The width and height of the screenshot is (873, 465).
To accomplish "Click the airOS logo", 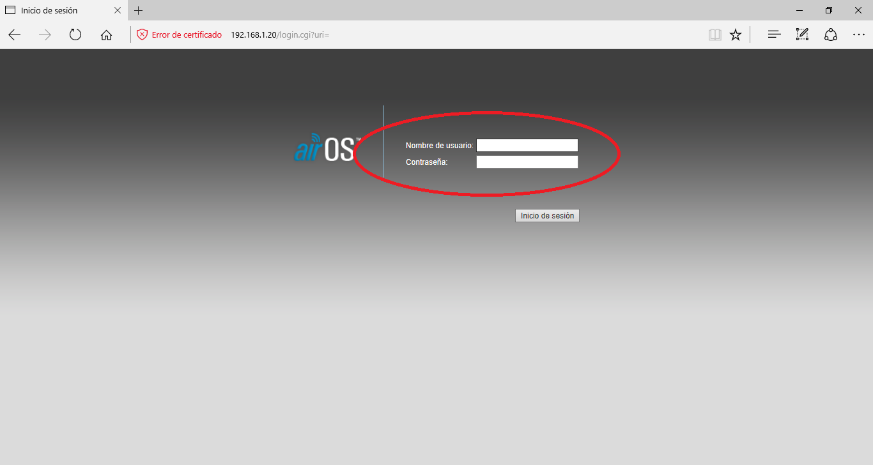I will (328, 148).
